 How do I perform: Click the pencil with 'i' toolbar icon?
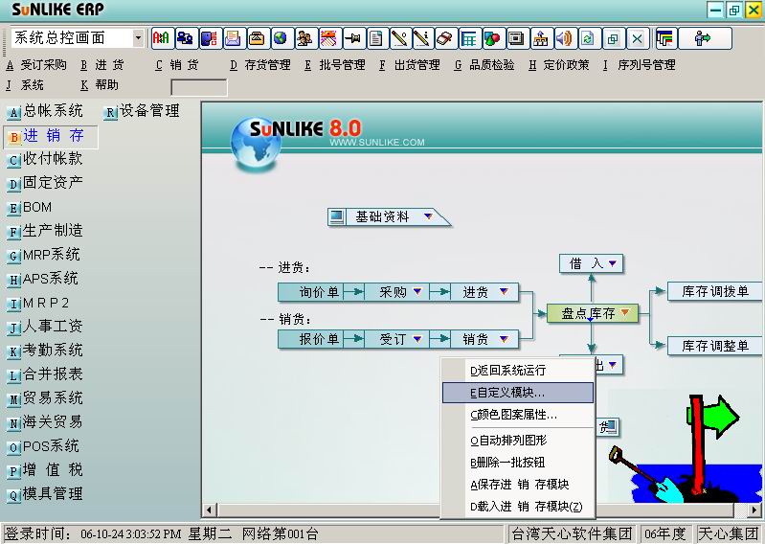(x=422, y=38)
